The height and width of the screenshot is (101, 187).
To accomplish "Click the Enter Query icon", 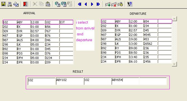I will click(x=58, y=4).
